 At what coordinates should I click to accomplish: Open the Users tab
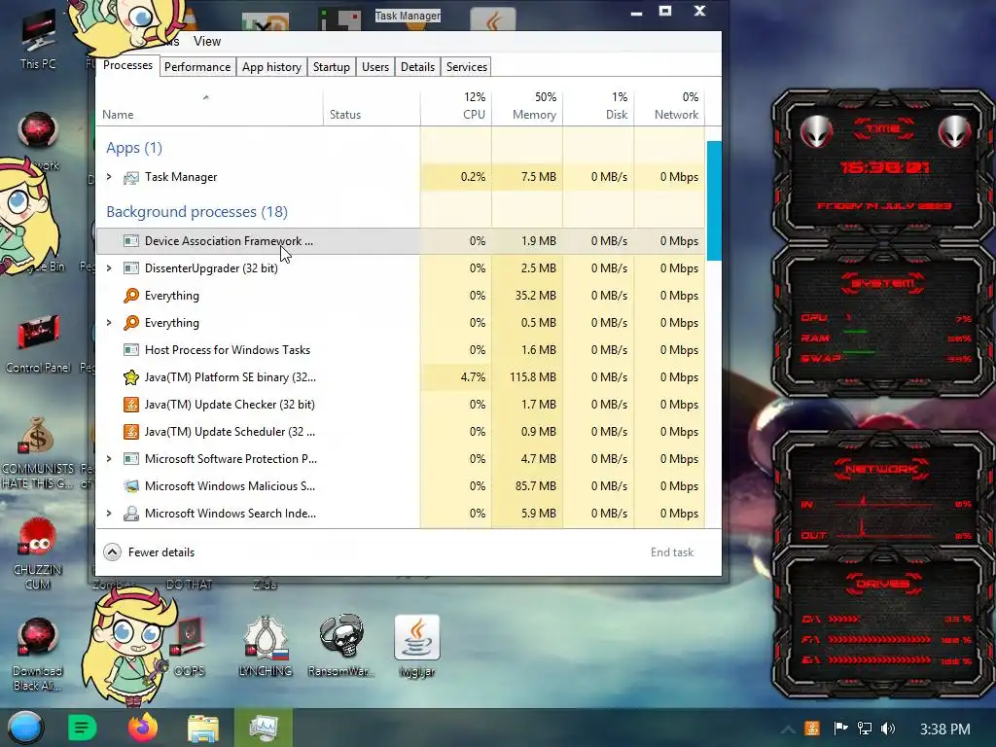point(375,67)
